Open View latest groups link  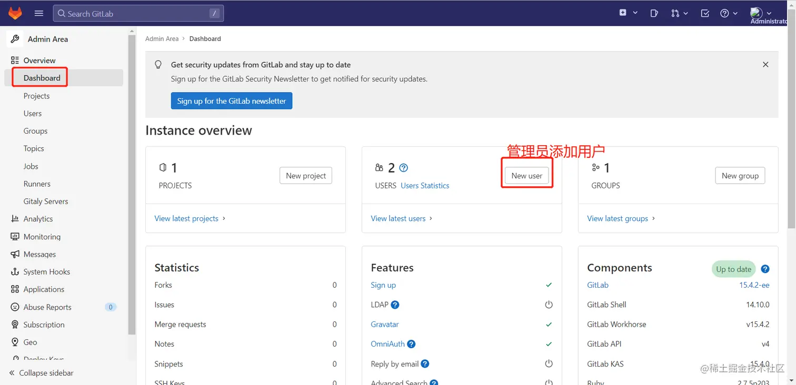(x=621, y=218)
